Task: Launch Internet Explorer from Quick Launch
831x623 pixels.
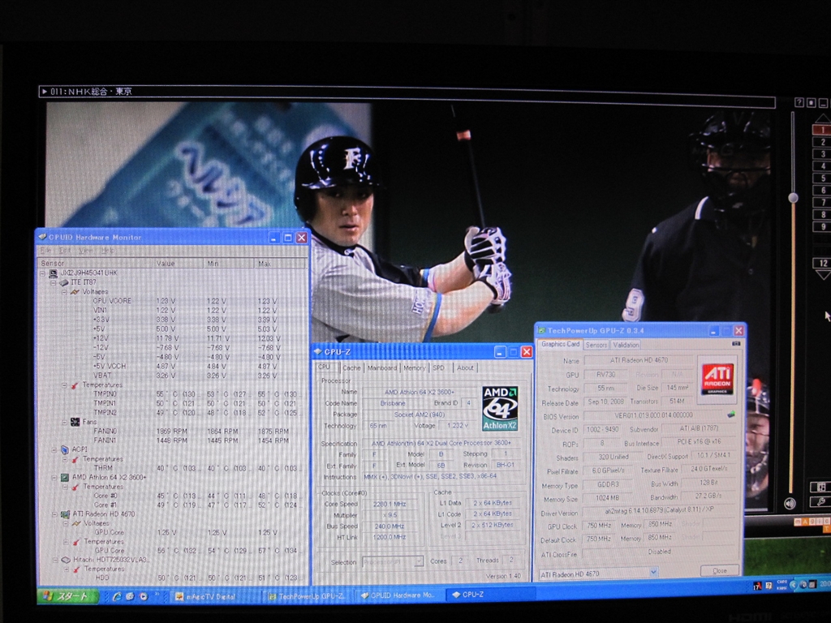Action: click(x=117, y=597)
